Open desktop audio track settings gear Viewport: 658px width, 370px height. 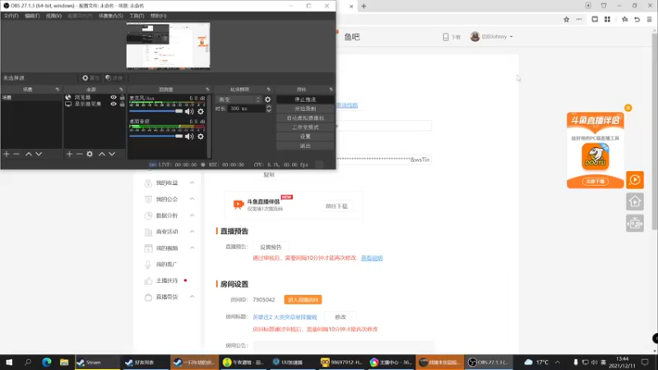(x=201, y=136)
